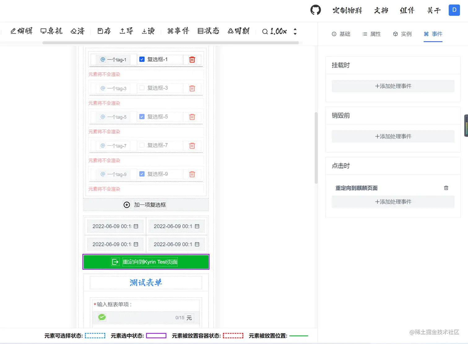Delete the 复选框-1 row with trash icon
468x344 pixels.
[192, 59]
